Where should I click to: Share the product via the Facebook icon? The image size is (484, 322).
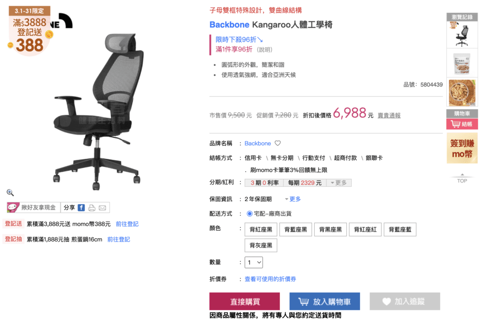pyautogui.click(x=81, y=208)
